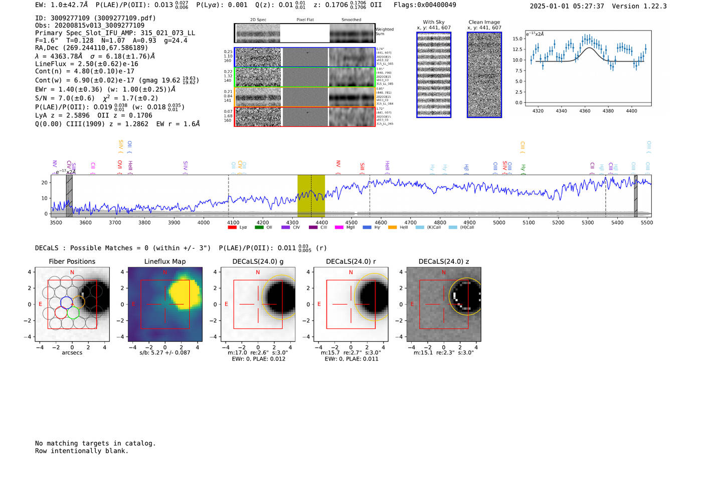Viewport: 702px width, 478px height.
Task: Open the With Sky fiber image
Action: [x=434, y=75]
